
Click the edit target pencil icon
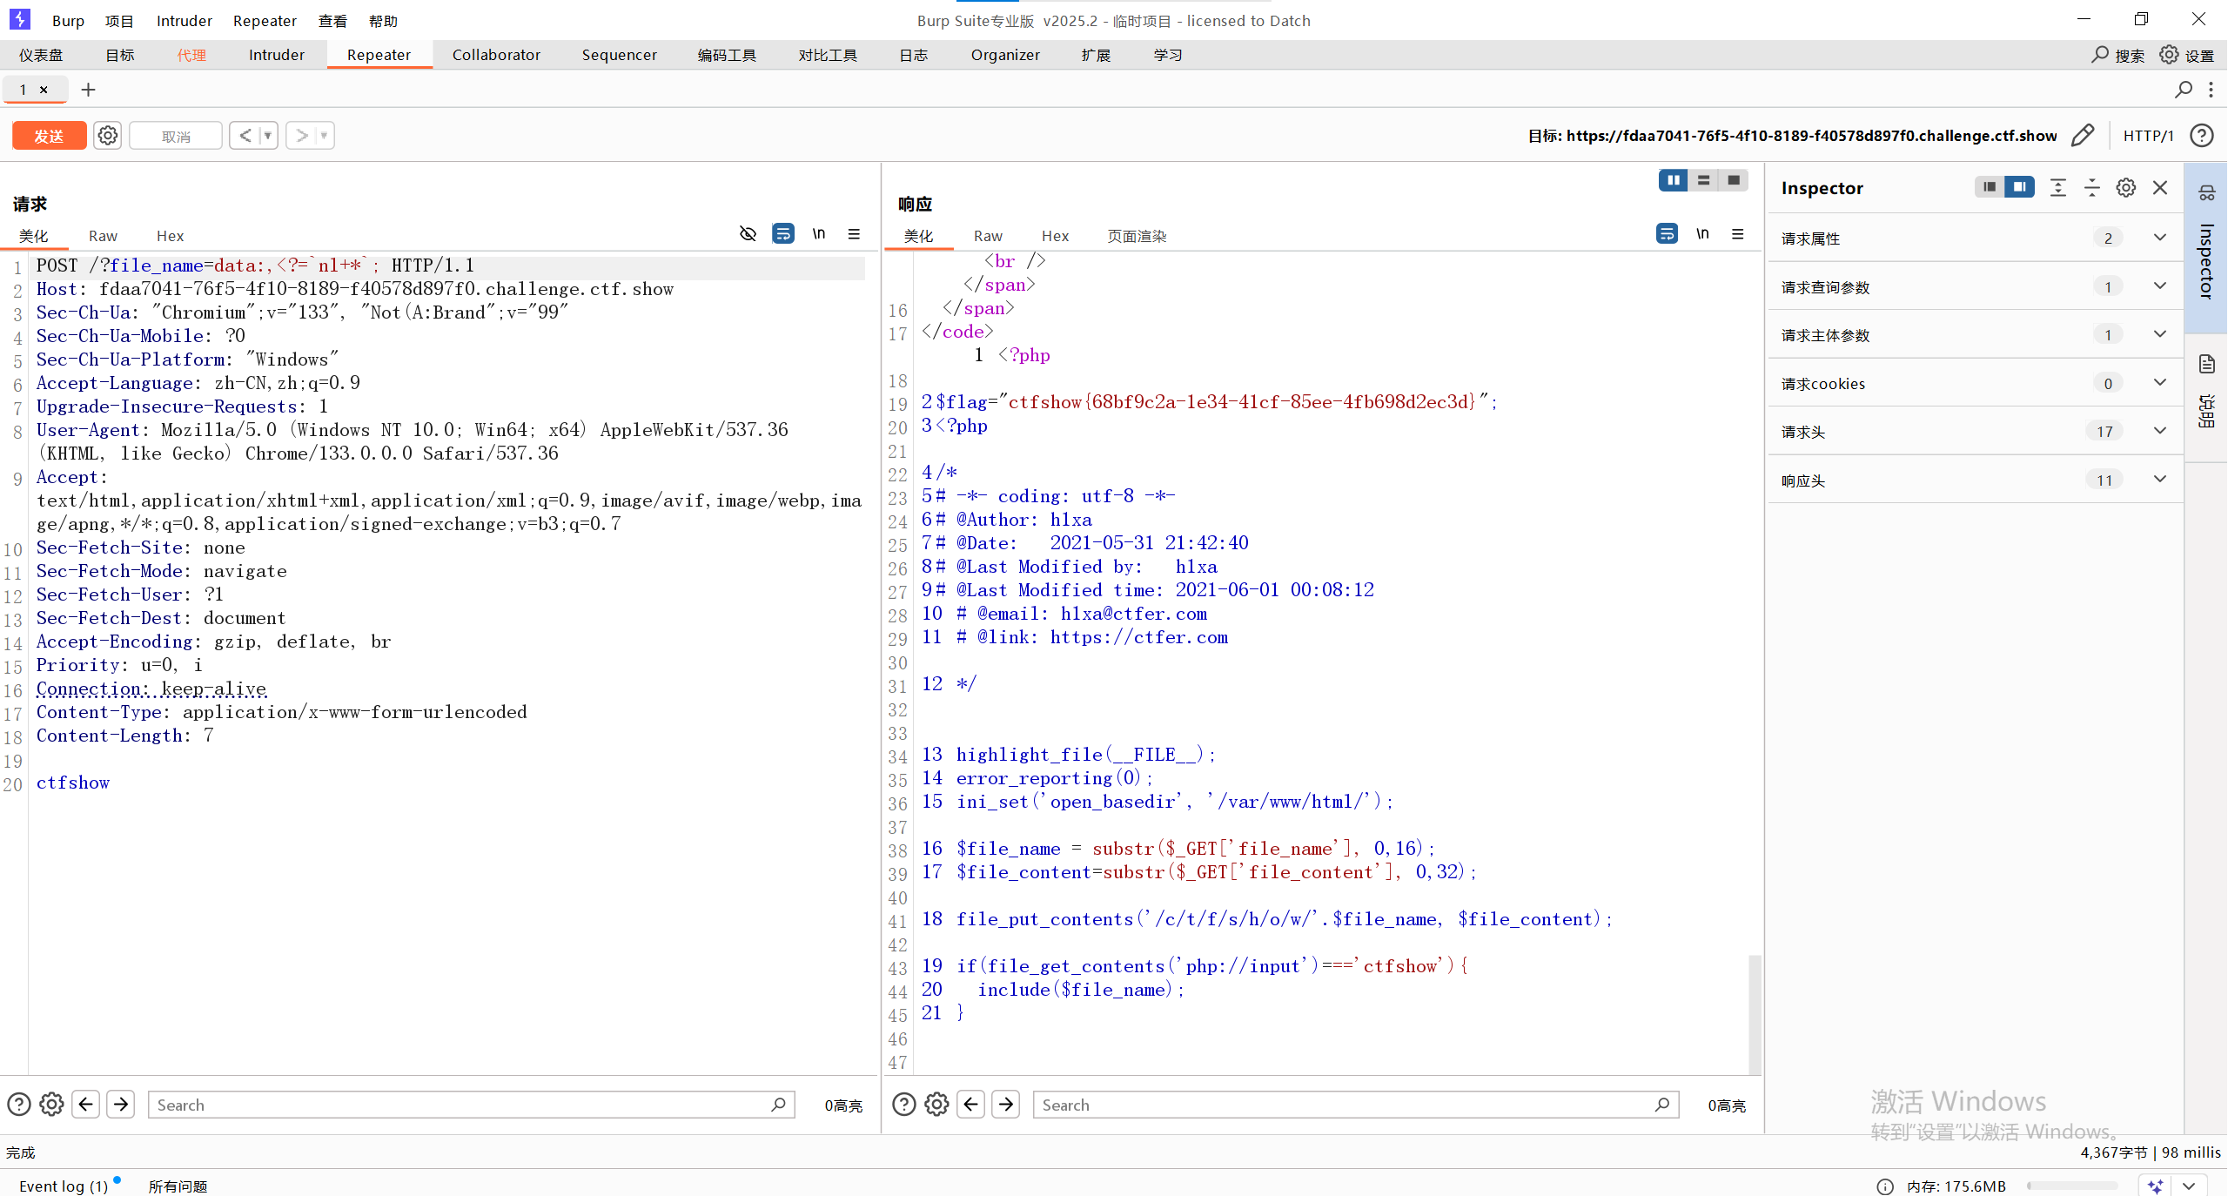[x=2083, y=136]
